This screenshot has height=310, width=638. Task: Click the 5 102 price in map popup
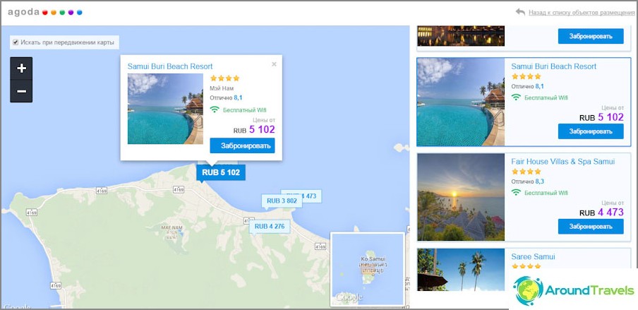(x=262, y=129)
